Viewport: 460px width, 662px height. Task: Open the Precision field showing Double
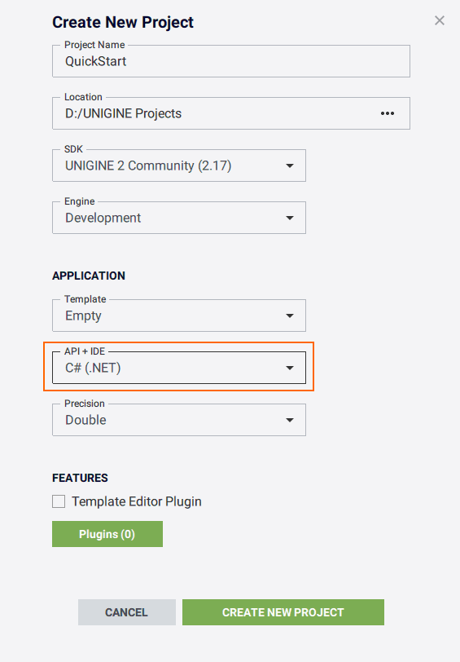click(x=179, y=420)
